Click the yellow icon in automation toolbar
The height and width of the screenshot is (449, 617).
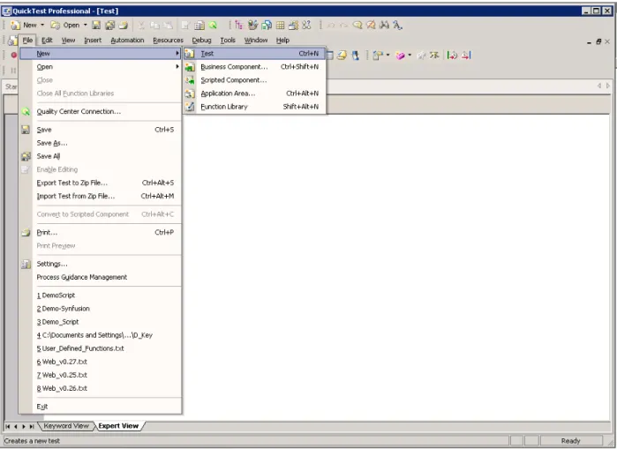click(x=342, y=56)
